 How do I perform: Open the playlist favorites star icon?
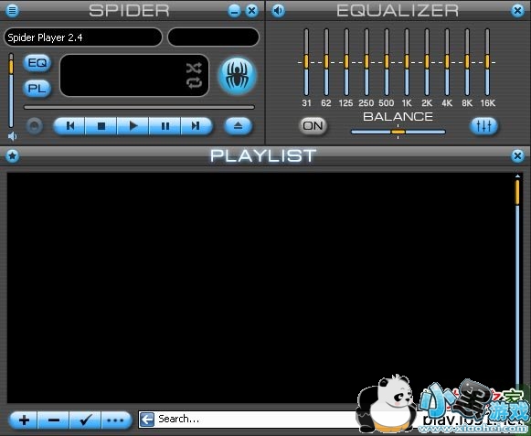point(13,155)
